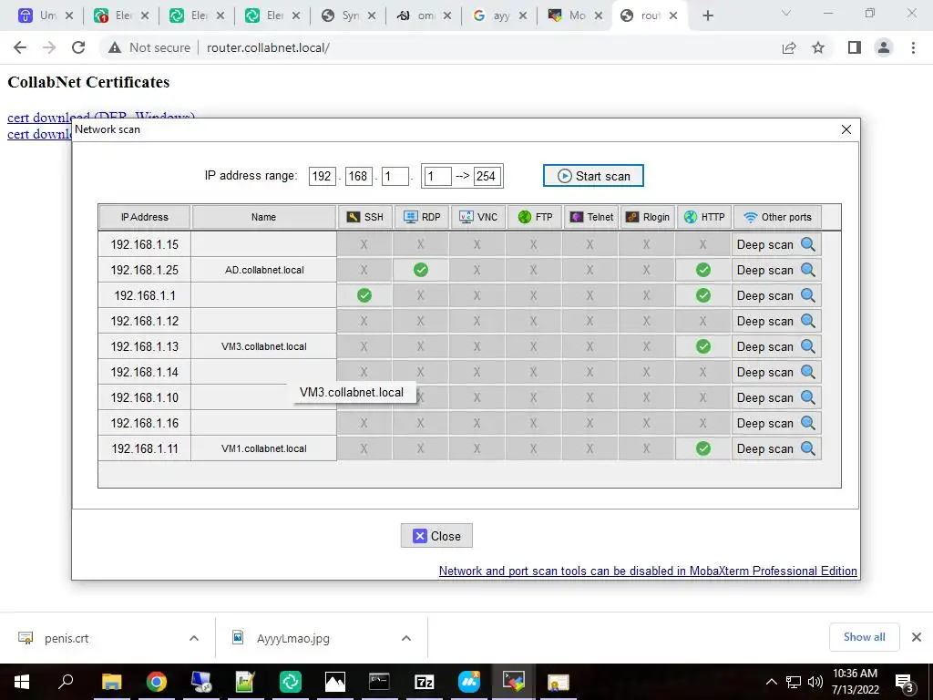933x700 pixels.
Task: Select AD.collabnet.local name cell
Action: point(264,270)
